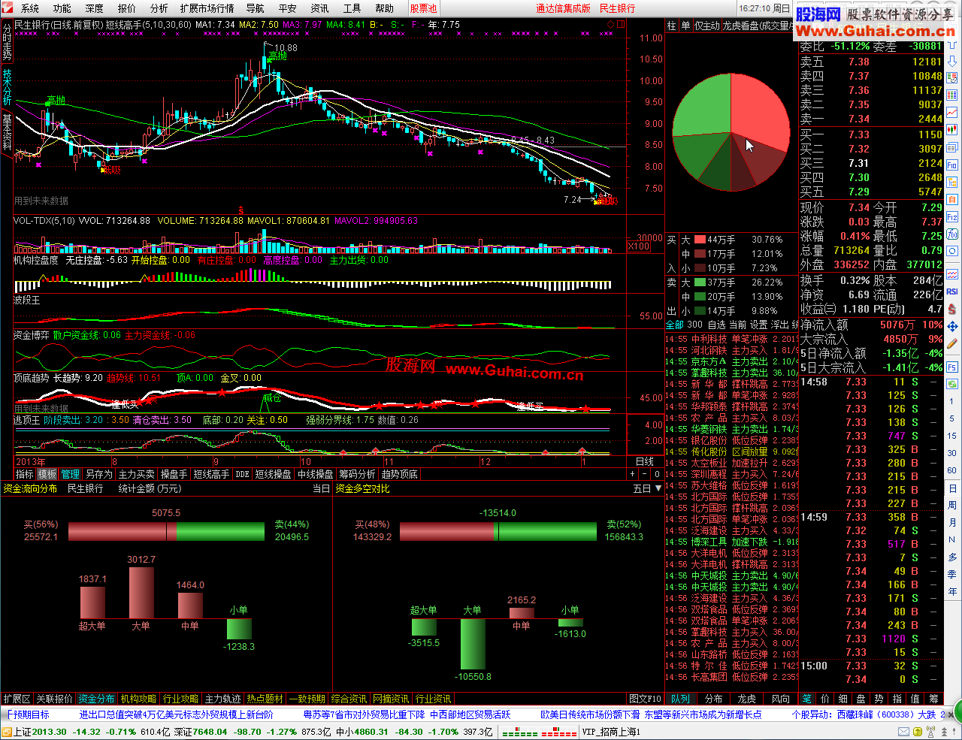Click the F12 trading icon
The width and height of the screenshot is (962, 740).
click(952, 217)
